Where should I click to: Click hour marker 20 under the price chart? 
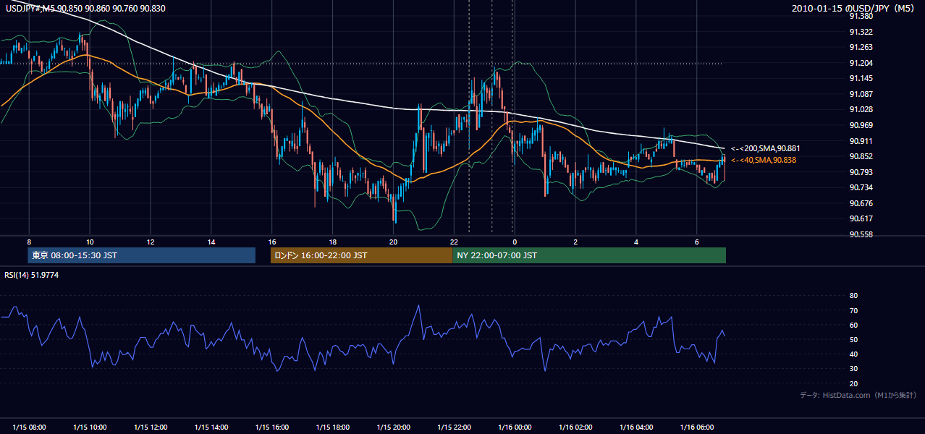[x=394, y=242]
